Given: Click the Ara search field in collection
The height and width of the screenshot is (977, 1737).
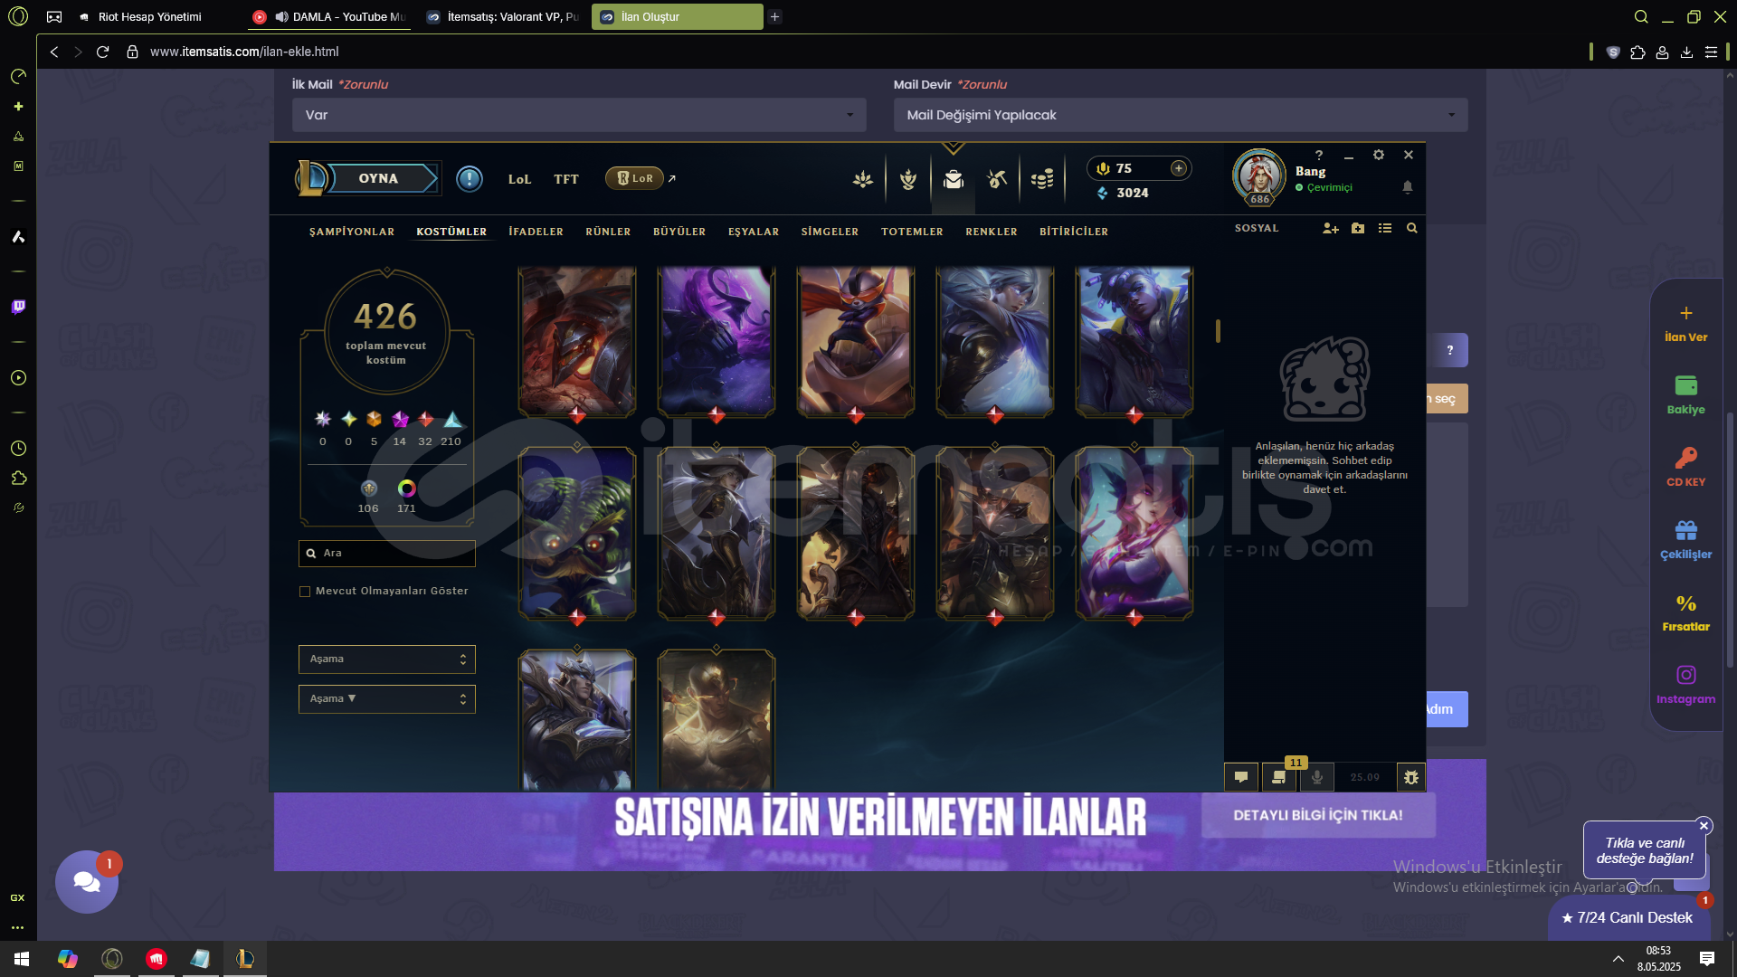Looking at the screenshot, I should pos(387,554).
